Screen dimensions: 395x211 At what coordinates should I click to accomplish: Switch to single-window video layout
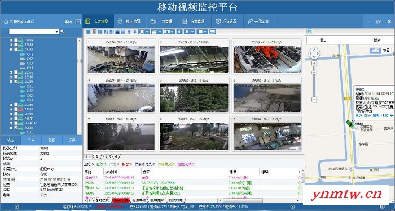(89, 32)
